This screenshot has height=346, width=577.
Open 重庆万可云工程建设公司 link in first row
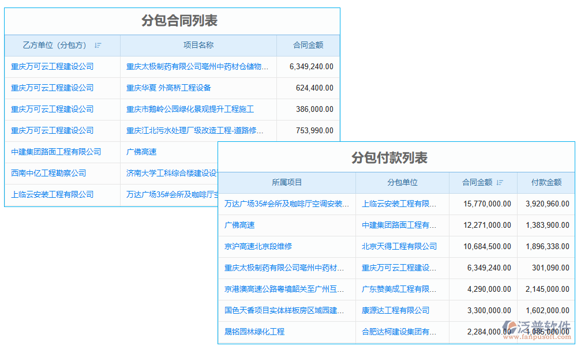tap(51, 66)
